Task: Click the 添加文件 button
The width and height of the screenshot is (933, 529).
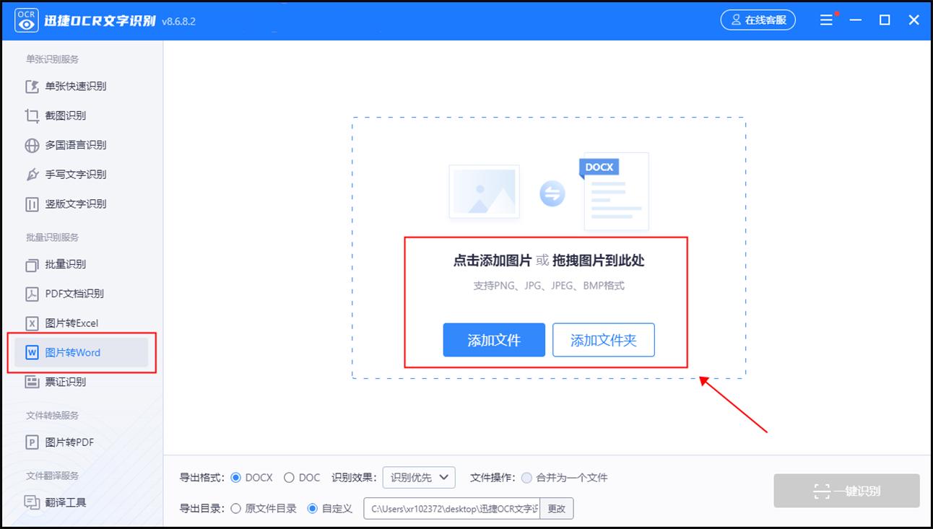Action: point(494,340)
